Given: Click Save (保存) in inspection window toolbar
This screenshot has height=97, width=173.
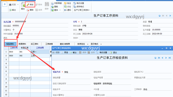Looking at the screenshot, I should [x=83, y=52].
